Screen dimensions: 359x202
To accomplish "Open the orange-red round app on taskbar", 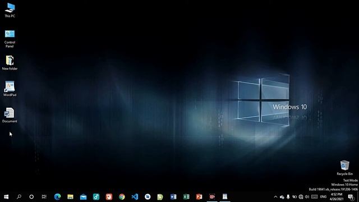I will tap(109, 196).
